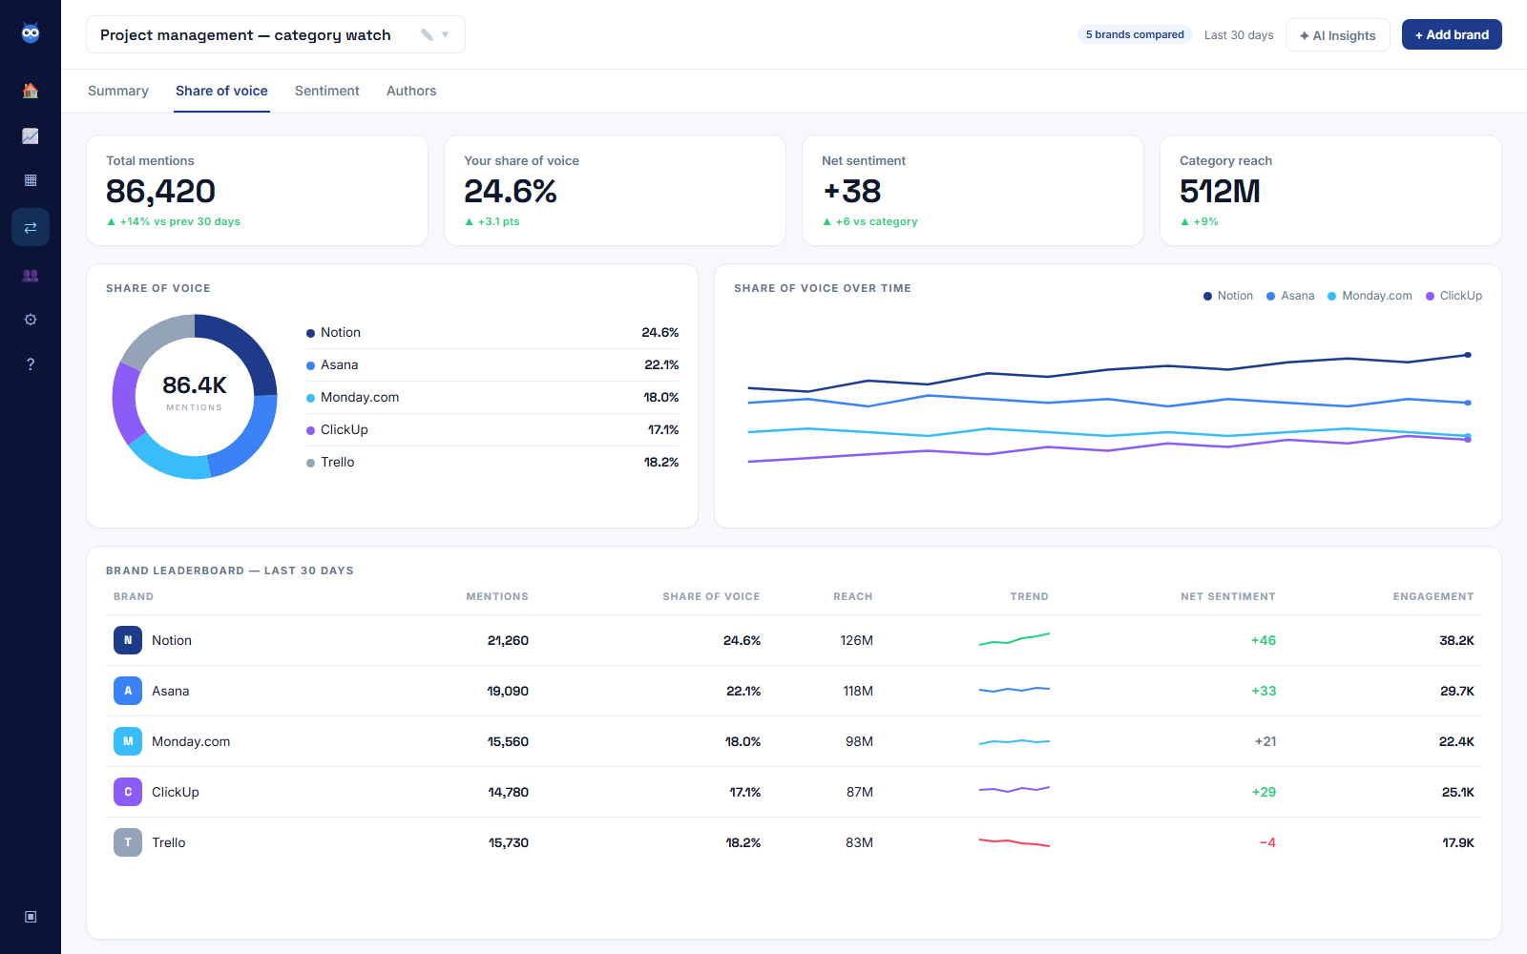
Task: Go to the Authors tab
Action: point(411,91)
